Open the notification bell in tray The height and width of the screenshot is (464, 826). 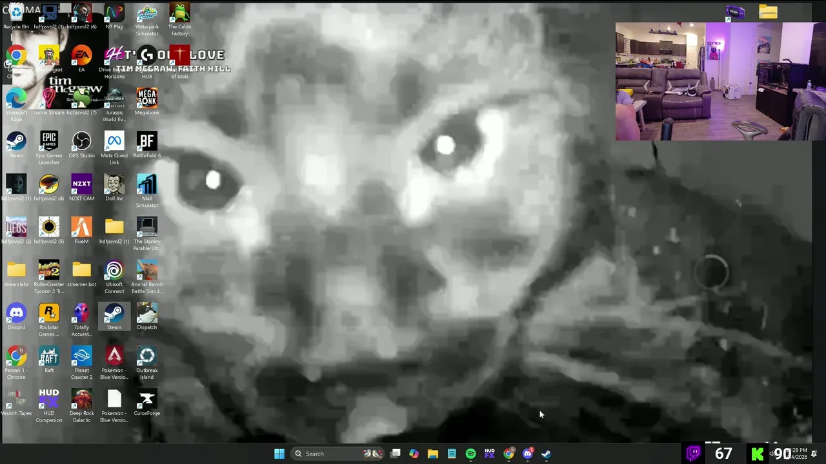point(814,454)
